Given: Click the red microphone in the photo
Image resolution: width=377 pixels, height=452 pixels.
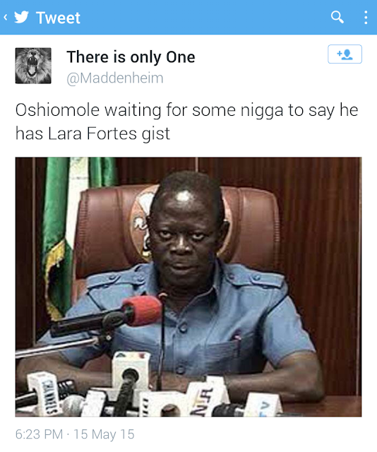Looking at the screenshot, I should pos(142,311).
